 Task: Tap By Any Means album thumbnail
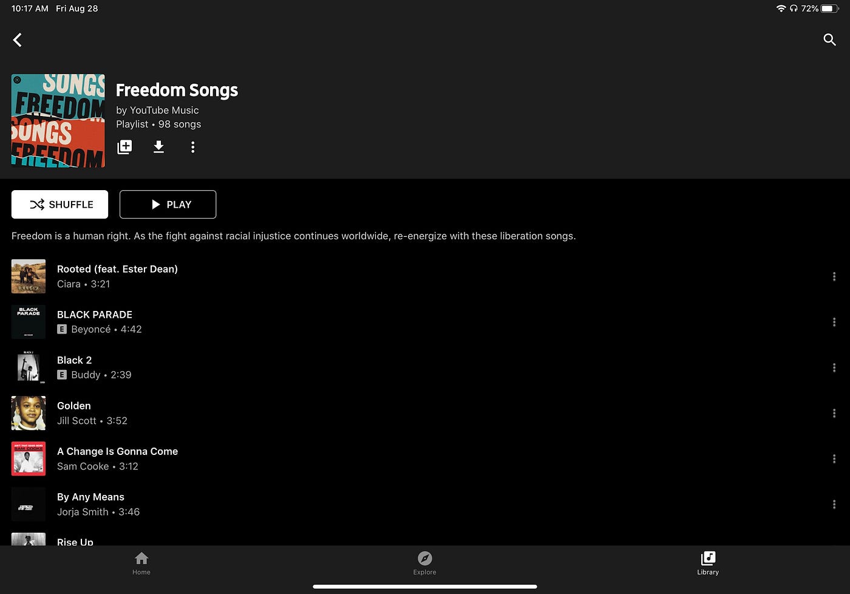point(29,504)
